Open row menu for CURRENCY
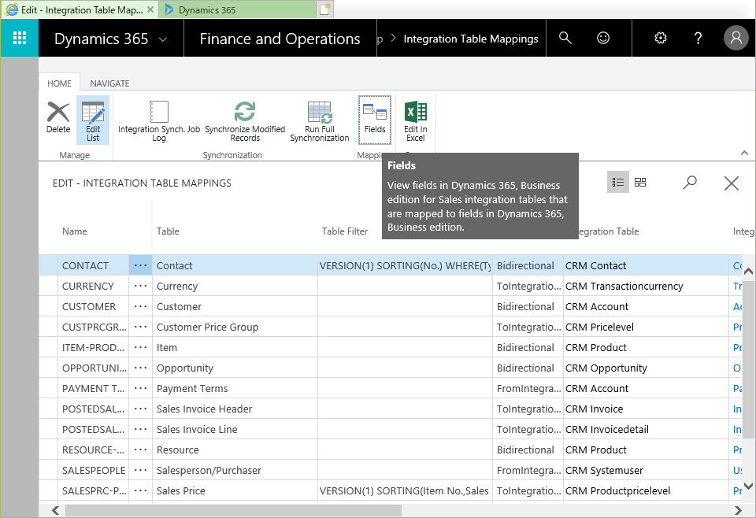 click(x=140, y=286)
